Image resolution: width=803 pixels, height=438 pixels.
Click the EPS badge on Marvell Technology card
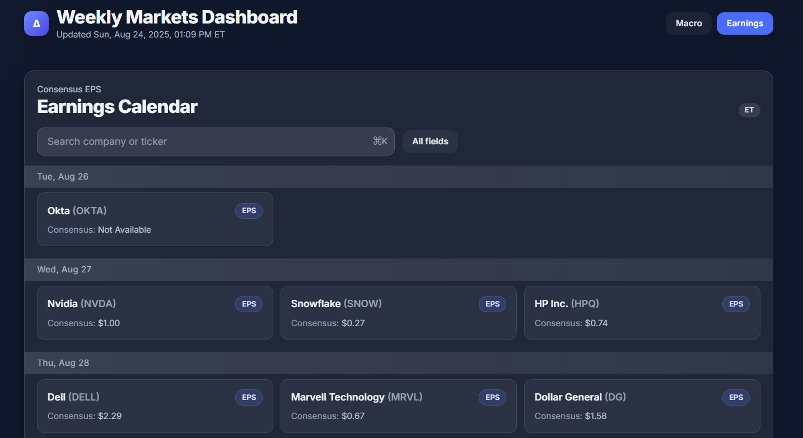pyautogui.click(x=492, y=398)
